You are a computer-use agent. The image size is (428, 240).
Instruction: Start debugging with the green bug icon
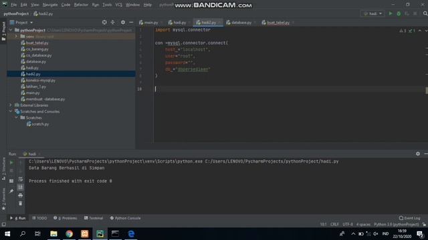click(399, 13)
